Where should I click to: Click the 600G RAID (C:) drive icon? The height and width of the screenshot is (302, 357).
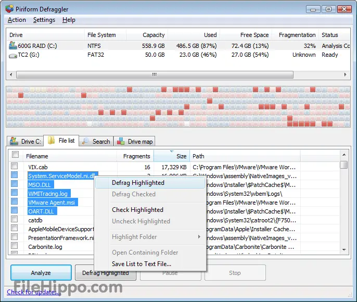pos(12,45)
